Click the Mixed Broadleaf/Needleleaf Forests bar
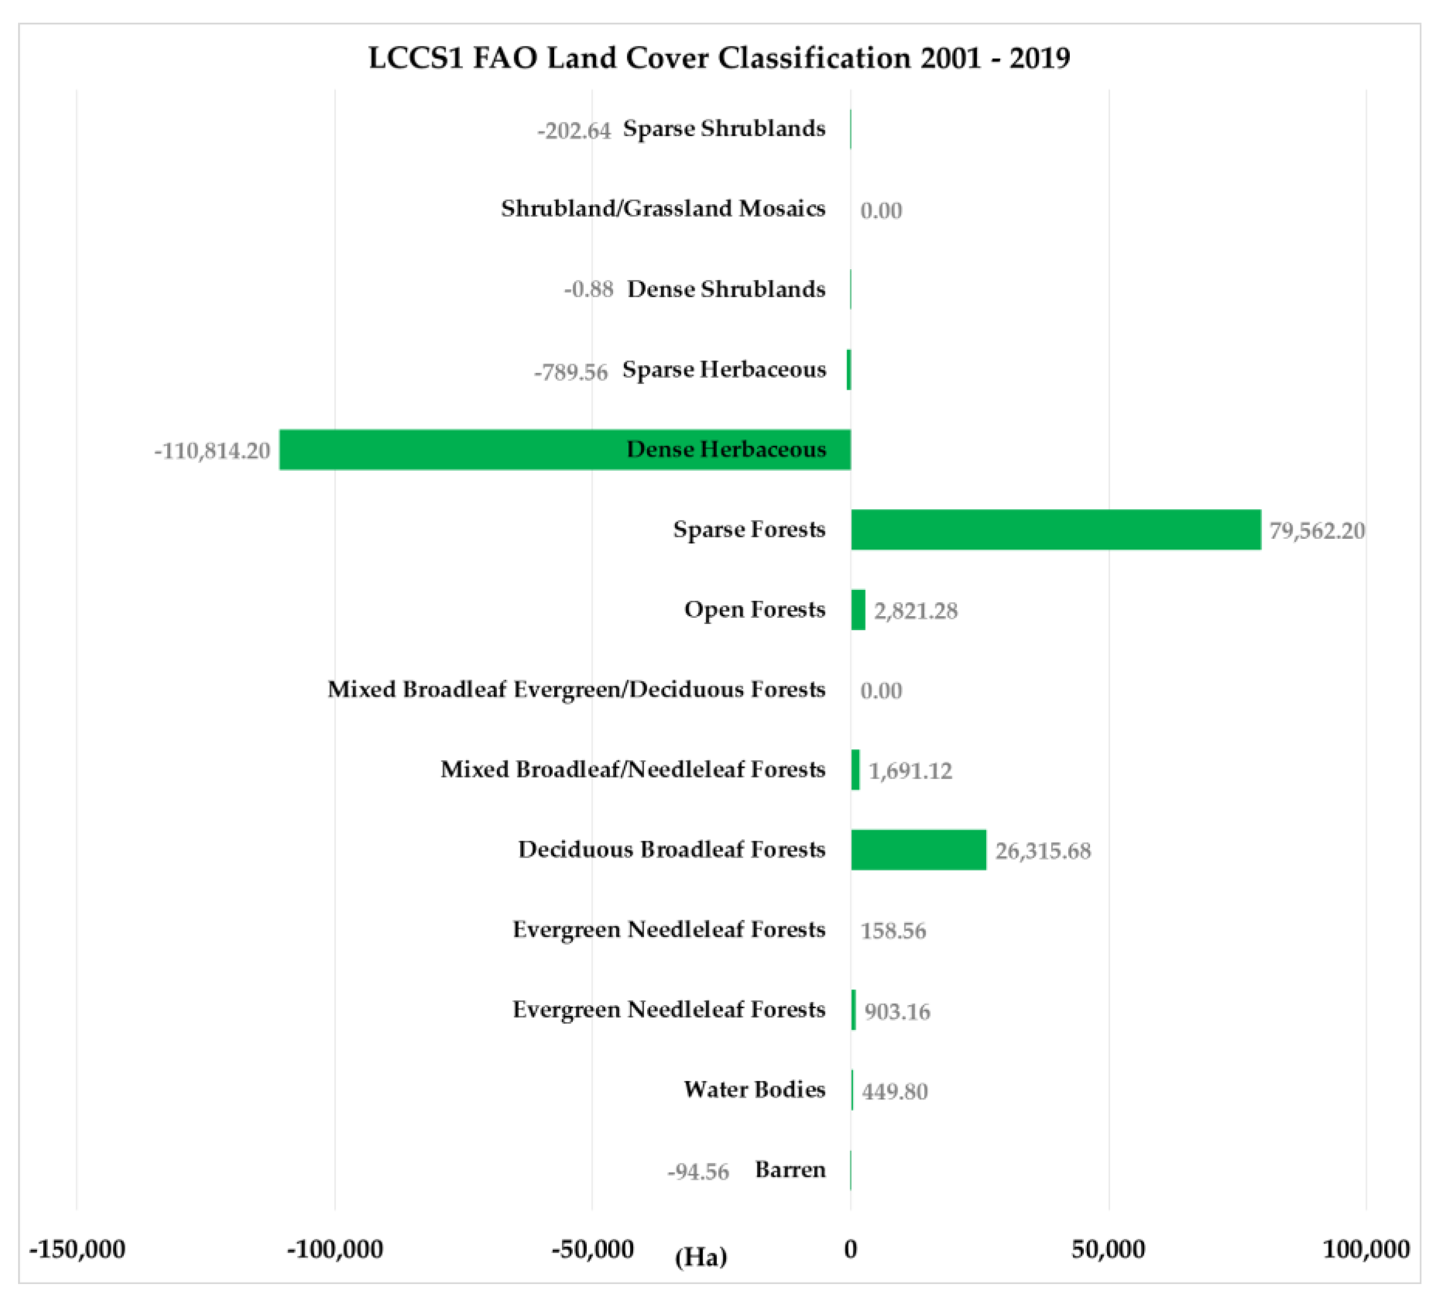Image resolution: width=1439 pixels, height=1299 pixels. tap(855, 769)
